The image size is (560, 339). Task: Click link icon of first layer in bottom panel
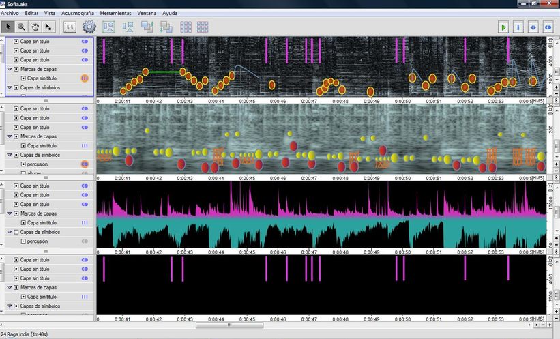point(85,260)
